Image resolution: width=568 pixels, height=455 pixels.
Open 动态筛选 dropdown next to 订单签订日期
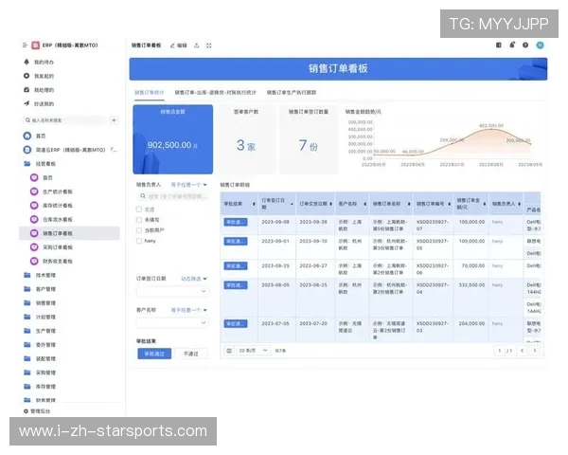click(x=194, y=279)
